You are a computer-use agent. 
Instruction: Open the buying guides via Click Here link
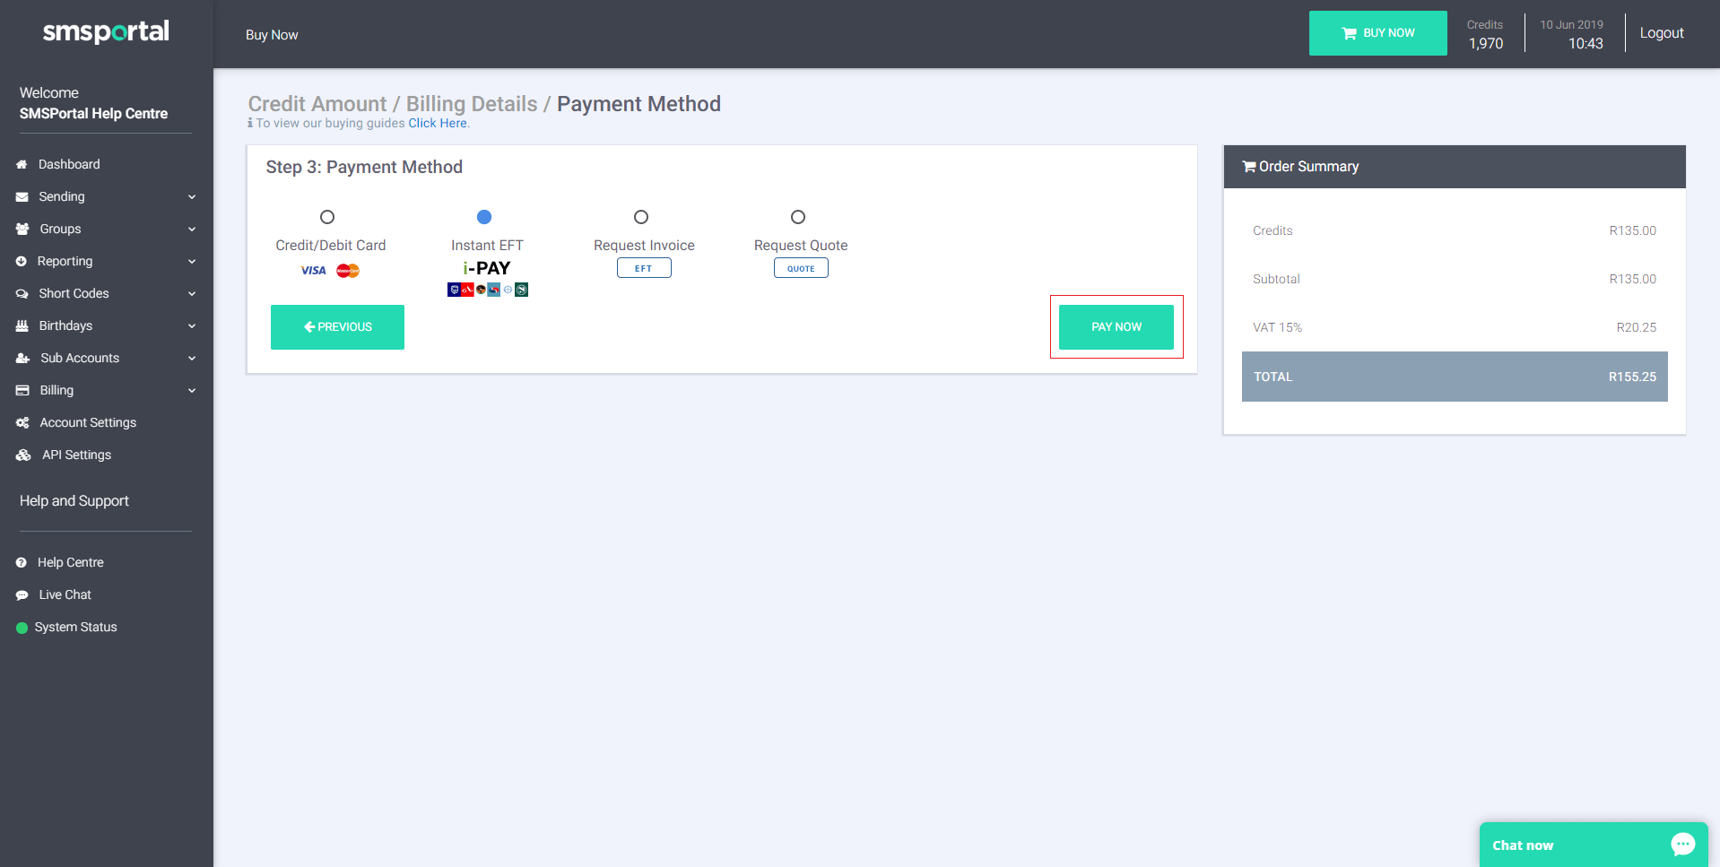437,123
